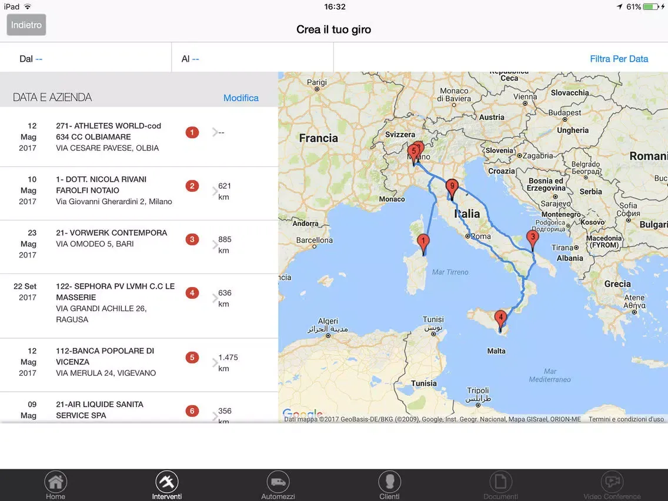Tap Modifica to edit the list
668x501 pixels.
point(241,98)
